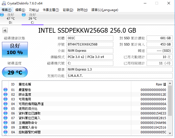The height and width of the screenshot is (138, 175).
Task: Click the firmware field showing 001C
Action: [90, 38]
